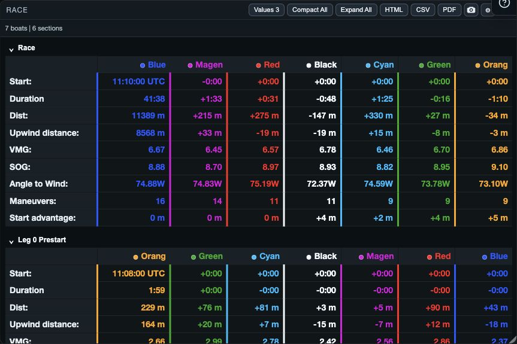
Task: Open the help question mark icon
Action: tap(504, 4)
